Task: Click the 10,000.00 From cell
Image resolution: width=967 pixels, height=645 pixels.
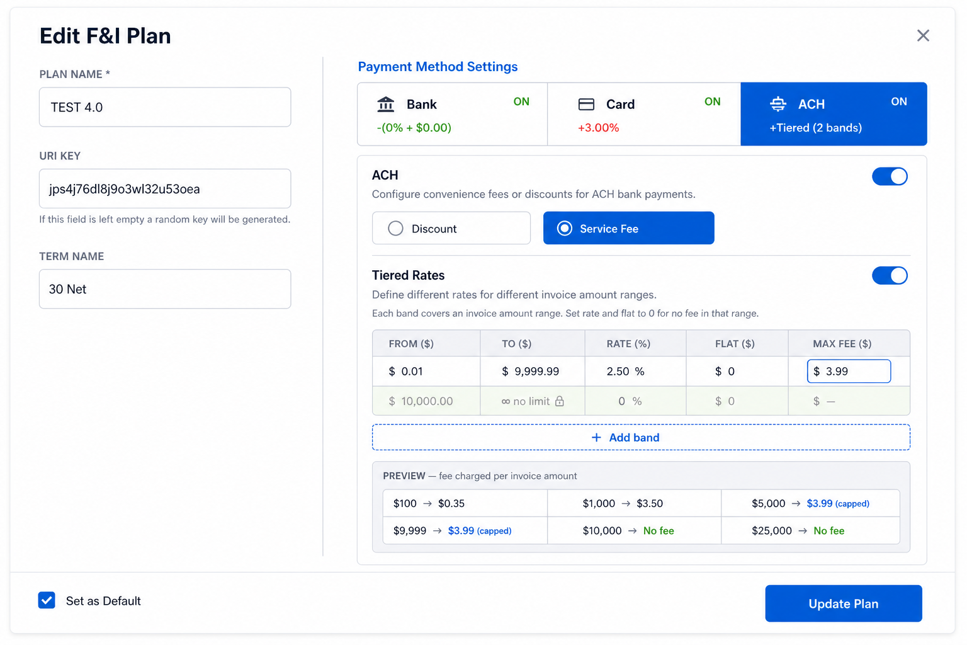Action: pos(426,401)
